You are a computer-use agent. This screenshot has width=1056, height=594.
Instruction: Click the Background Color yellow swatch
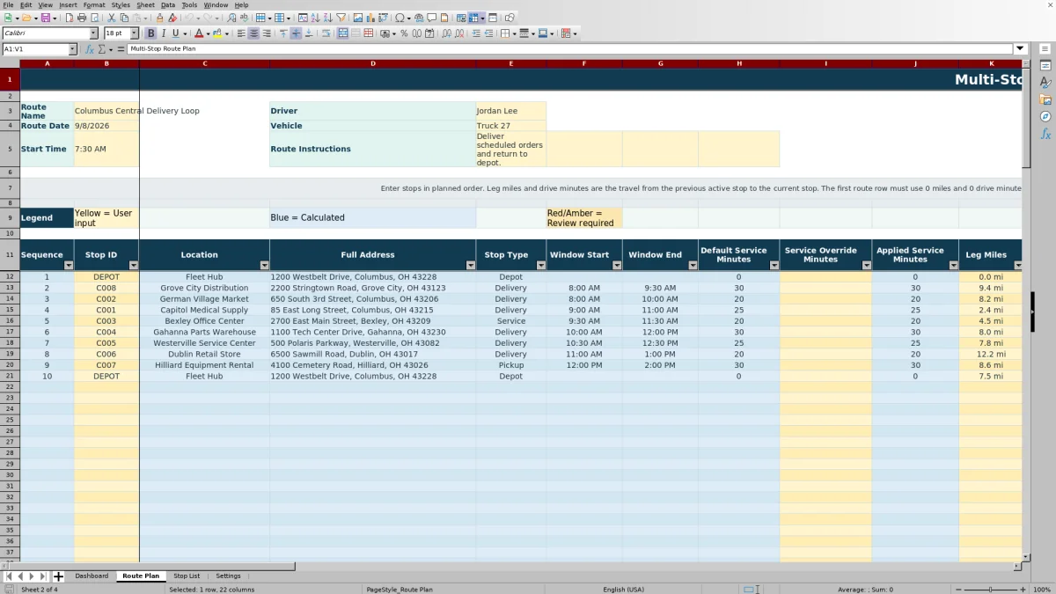217,33
